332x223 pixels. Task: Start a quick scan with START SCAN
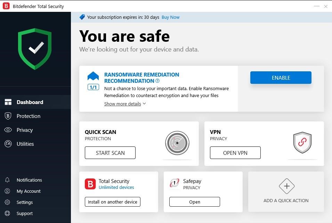(110, 153)
